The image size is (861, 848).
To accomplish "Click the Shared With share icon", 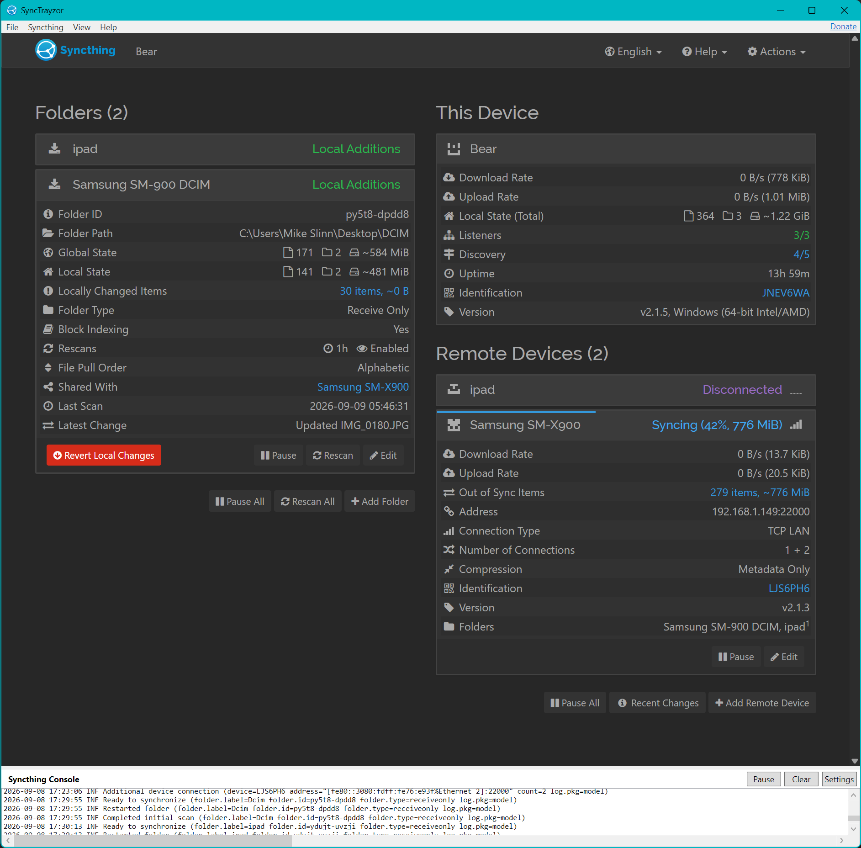I will (48, 387).
